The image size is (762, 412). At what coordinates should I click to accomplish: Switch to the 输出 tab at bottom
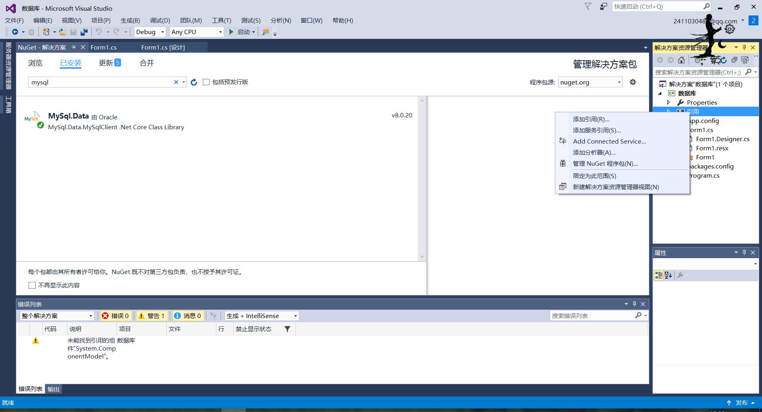point(54,389)
